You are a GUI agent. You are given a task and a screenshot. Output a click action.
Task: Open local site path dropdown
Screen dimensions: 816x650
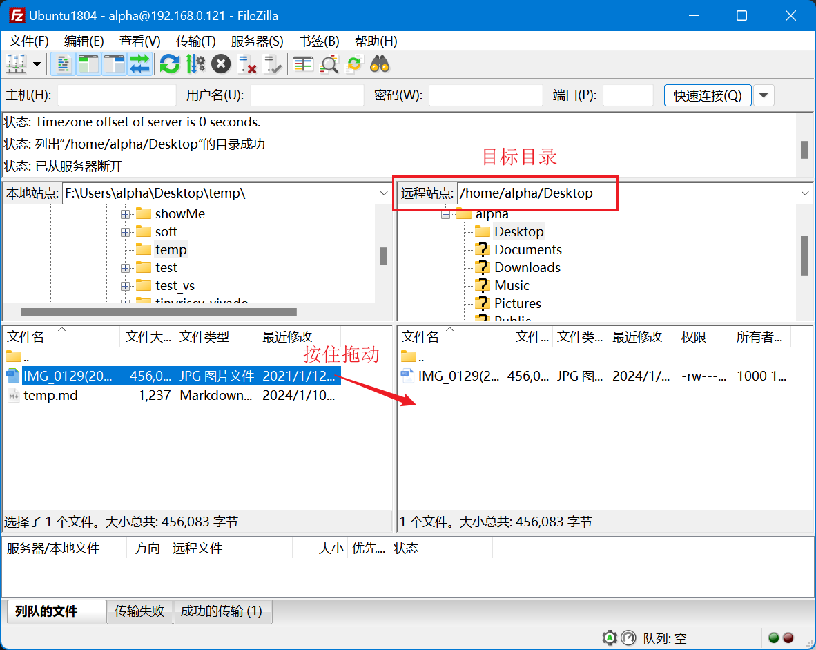tap(384, 193)
